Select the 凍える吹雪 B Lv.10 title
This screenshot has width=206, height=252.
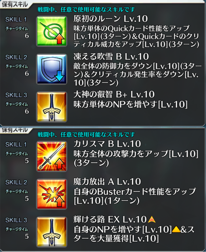[111, 56]
